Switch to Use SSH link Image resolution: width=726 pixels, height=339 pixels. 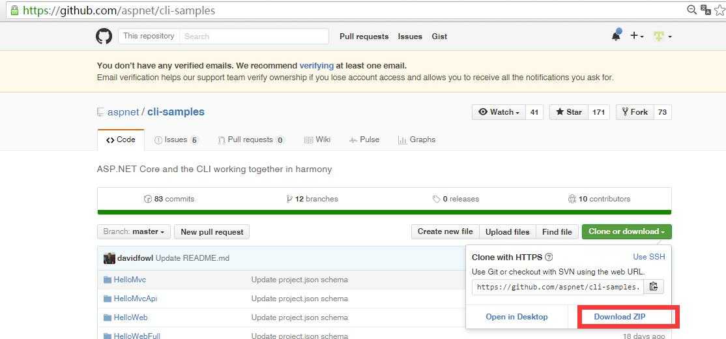[x=648, y=257]
